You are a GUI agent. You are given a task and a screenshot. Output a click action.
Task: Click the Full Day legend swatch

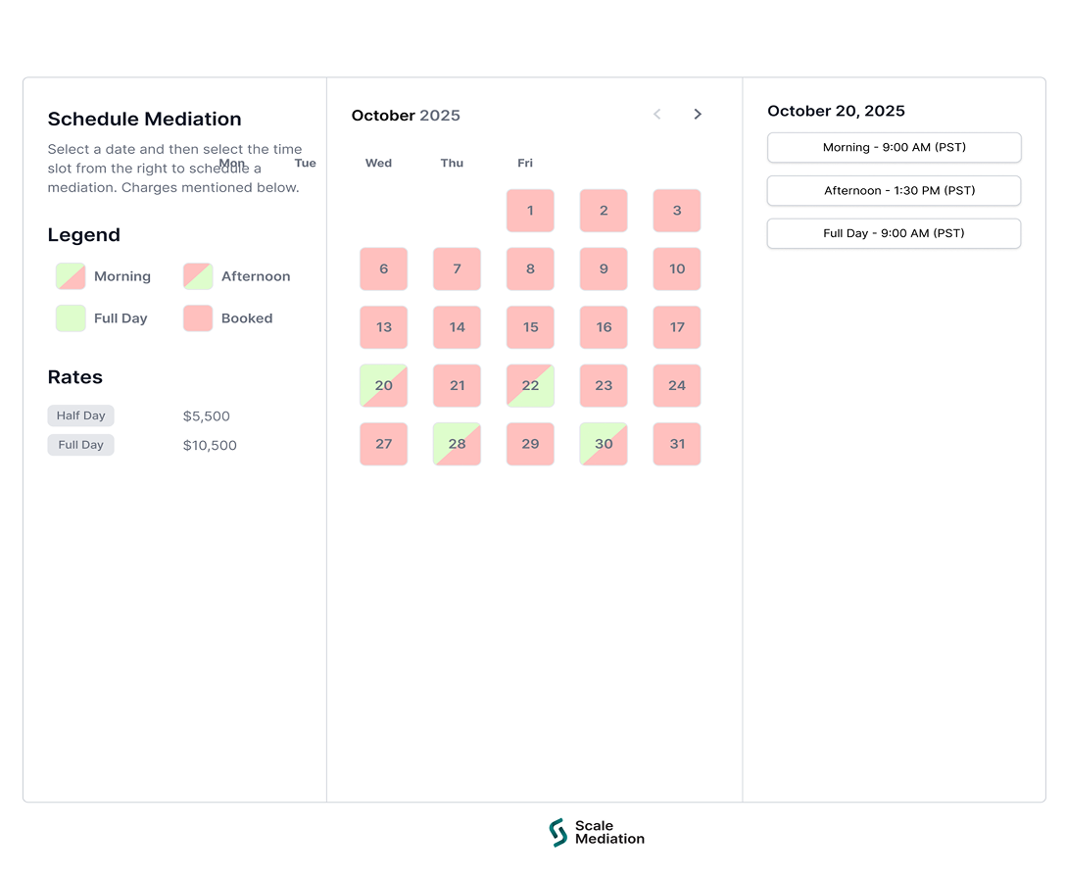pyautogui.click(x=71, y=318)
